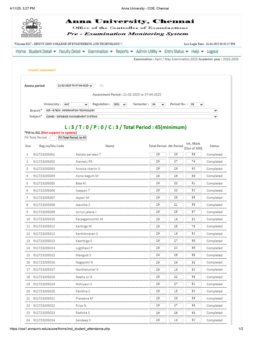Select register number 911723205007
Viewport: 253px width, 337px height.
(44, 198)
